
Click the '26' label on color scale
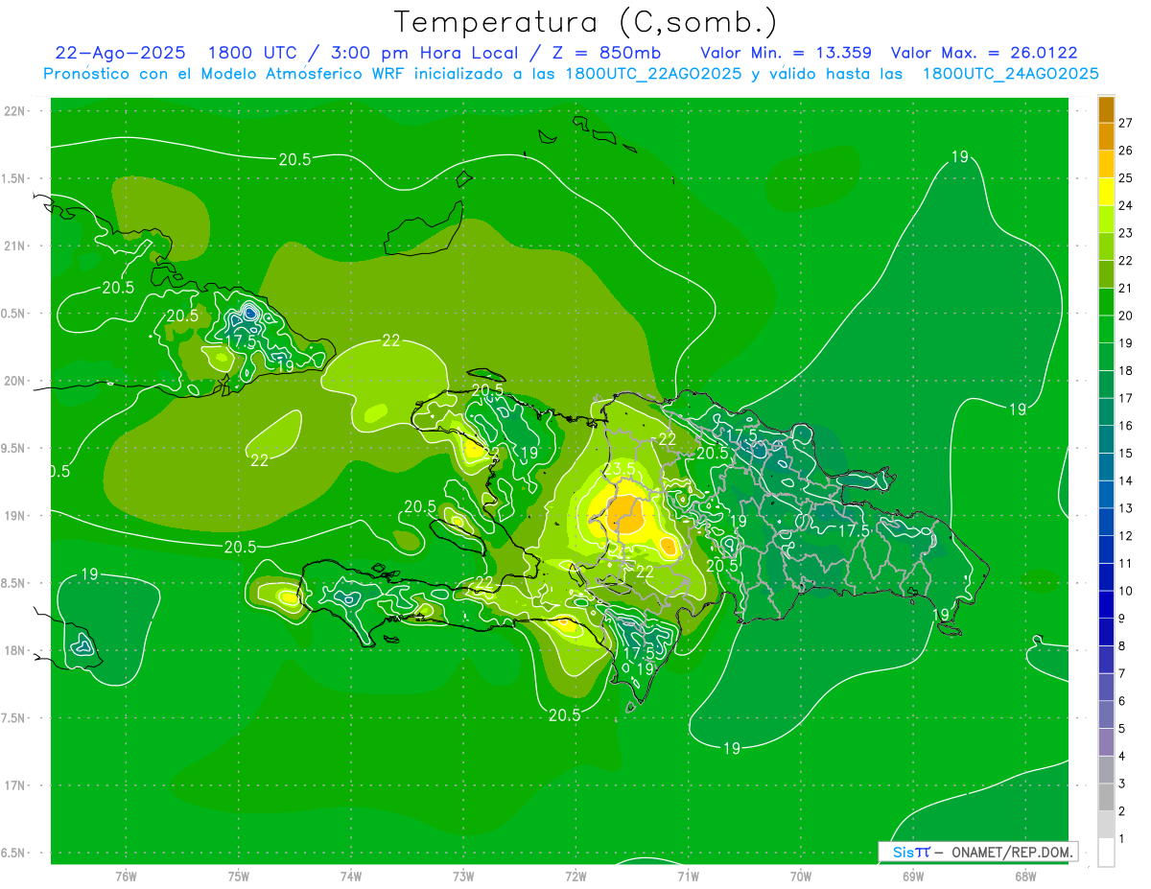coord(1125,151)
